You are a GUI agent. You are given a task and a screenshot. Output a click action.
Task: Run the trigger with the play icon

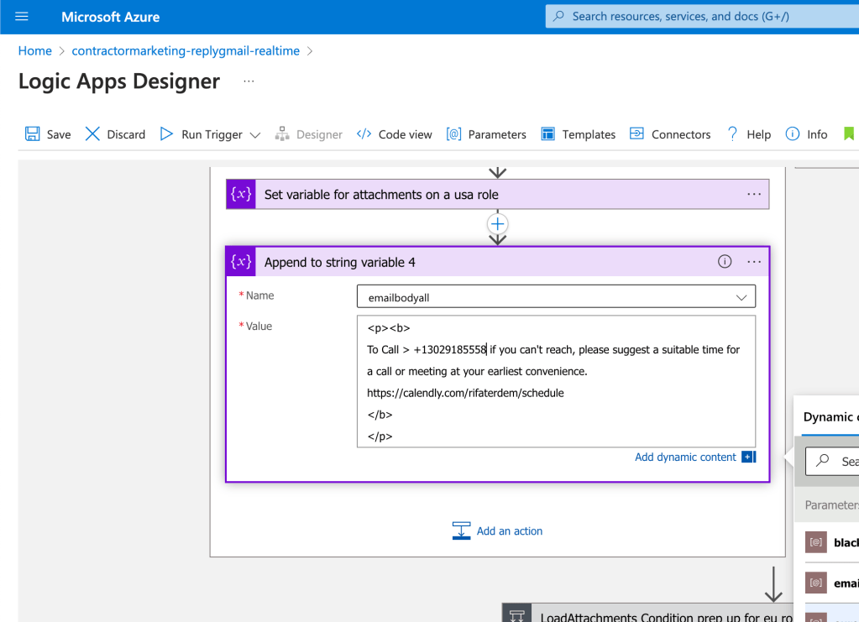[x=166, y=134]
